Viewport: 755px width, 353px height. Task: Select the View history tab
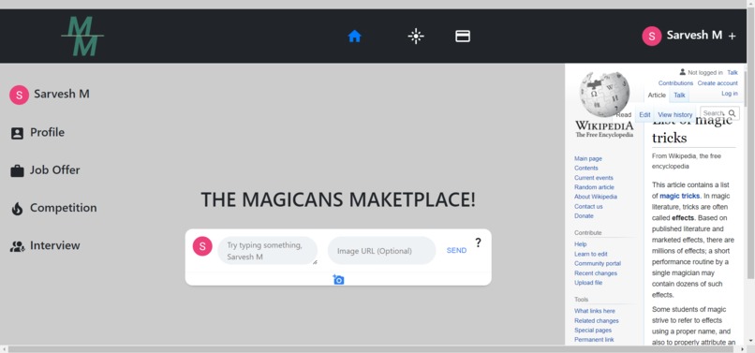point(674,114)
